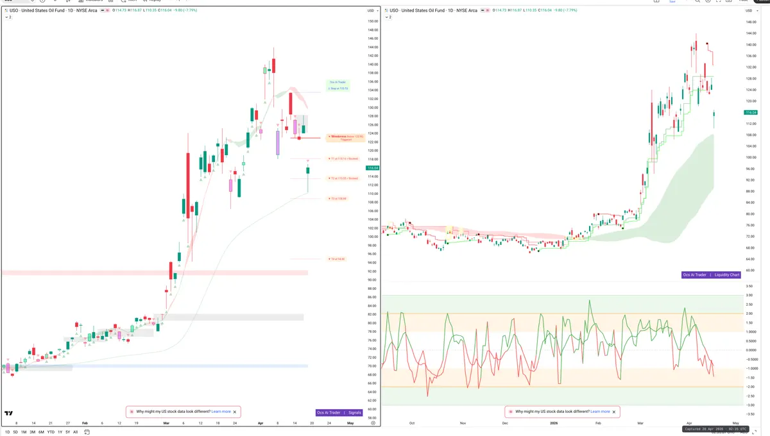Select the T3 target label

[338, 199]
